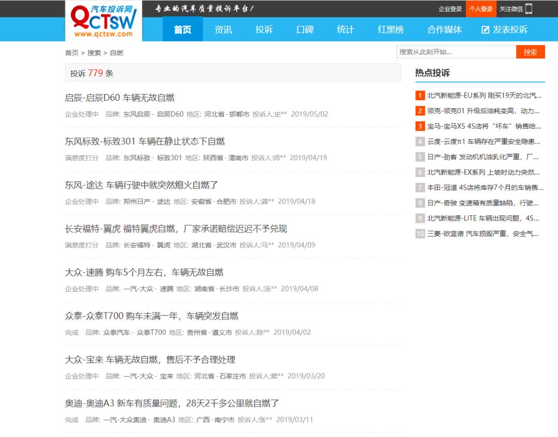
Task: Click the 企业登录 link
Action: pyautogui.click(x=450, y=9)
